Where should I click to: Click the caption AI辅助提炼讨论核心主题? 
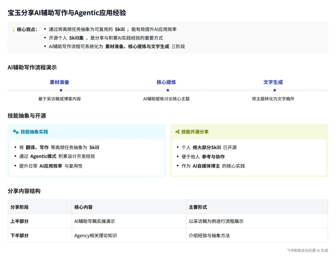pyautogui.click(x=166, y=99)
